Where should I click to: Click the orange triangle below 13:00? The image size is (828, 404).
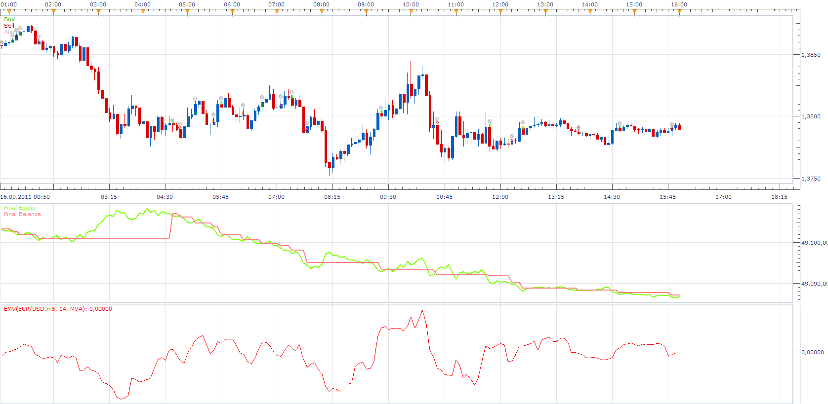pyautogui.click(x=545, y=12)
